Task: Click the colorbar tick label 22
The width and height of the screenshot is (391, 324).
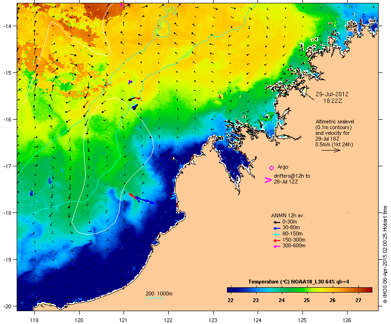Action: point(230,300)
